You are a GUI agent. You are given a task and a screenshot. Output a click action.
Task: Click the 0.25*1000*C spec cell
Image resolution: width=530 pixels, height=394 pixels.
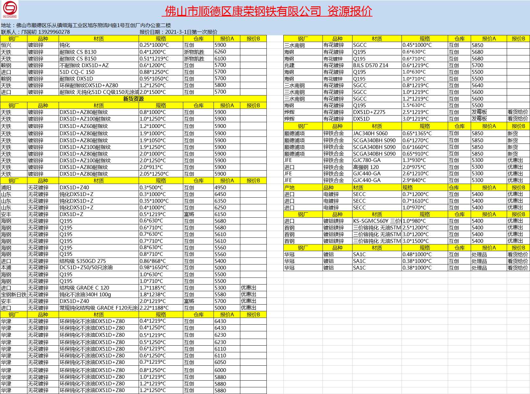[x=161, y=45]
